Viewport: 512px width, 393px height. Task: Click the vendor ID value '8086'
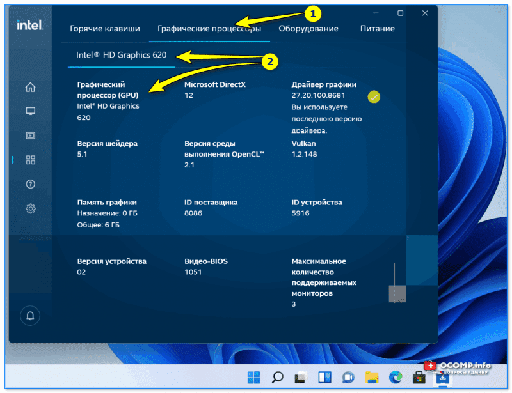[x=193, y=213]
